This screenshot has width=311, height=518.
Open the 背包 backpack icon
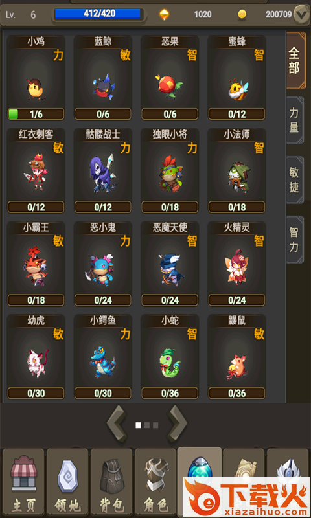(x=111, y=482)
